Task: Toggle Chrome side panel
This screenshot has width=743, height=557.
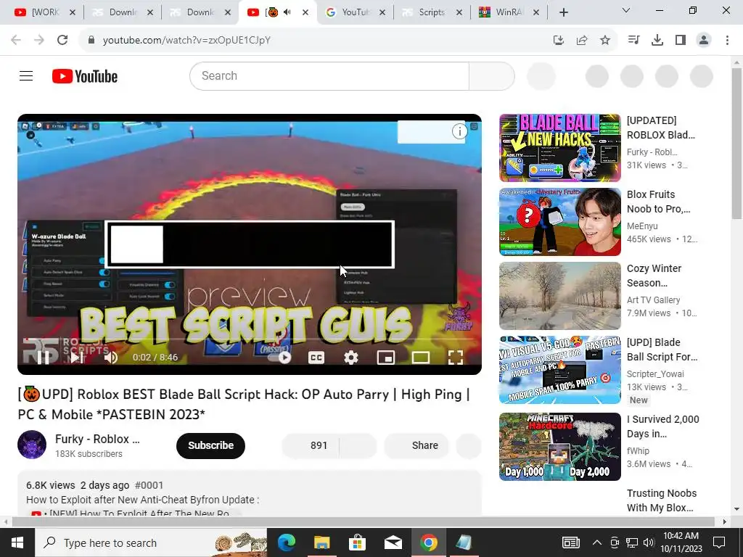Action: (681, 40)
